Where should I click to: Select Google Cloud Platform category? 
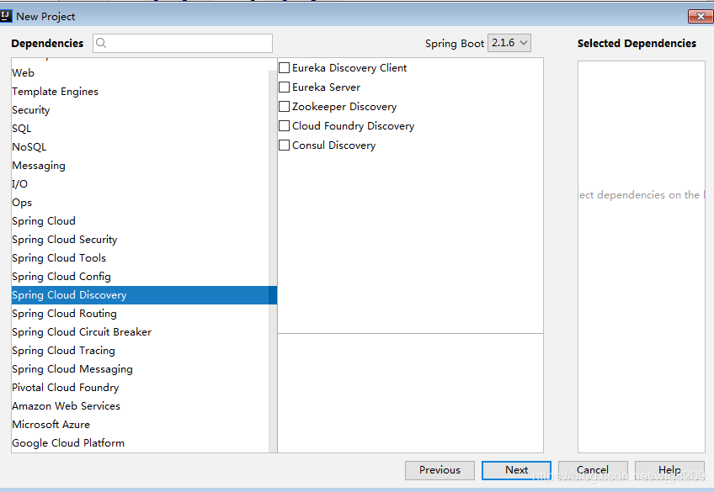click(x=141, y=443)
